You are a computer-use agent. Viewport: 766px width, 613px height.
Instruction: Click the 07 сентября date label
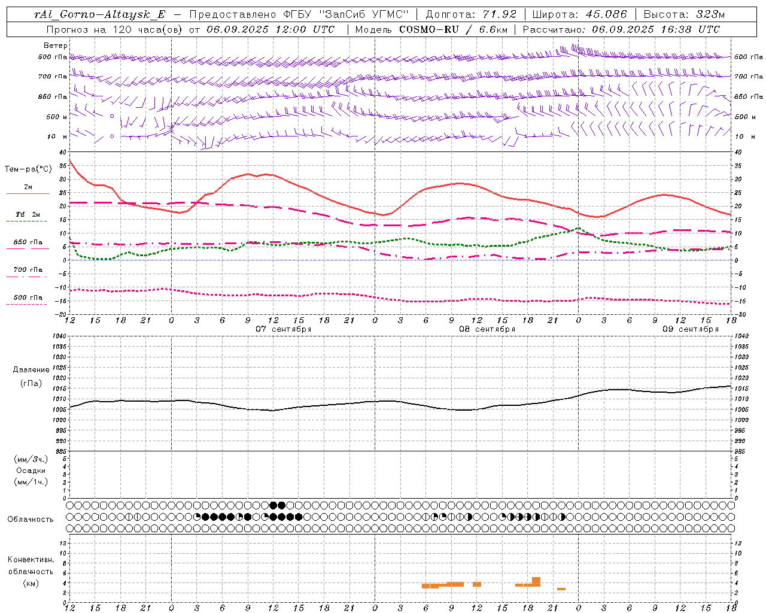[x=284, y=329]
